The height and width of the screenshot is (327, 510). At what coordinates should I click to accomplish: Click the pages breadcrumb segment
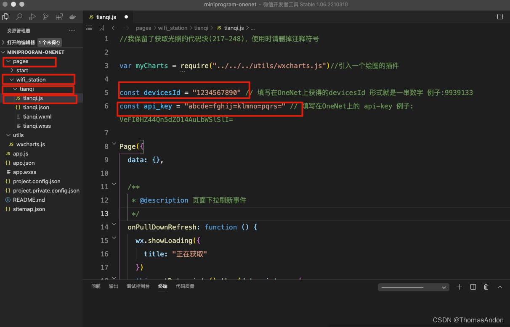(x=143, y=28)
